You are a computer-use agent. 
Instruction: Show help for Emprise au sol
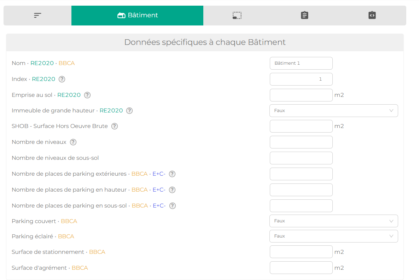(x=87, y=95)
